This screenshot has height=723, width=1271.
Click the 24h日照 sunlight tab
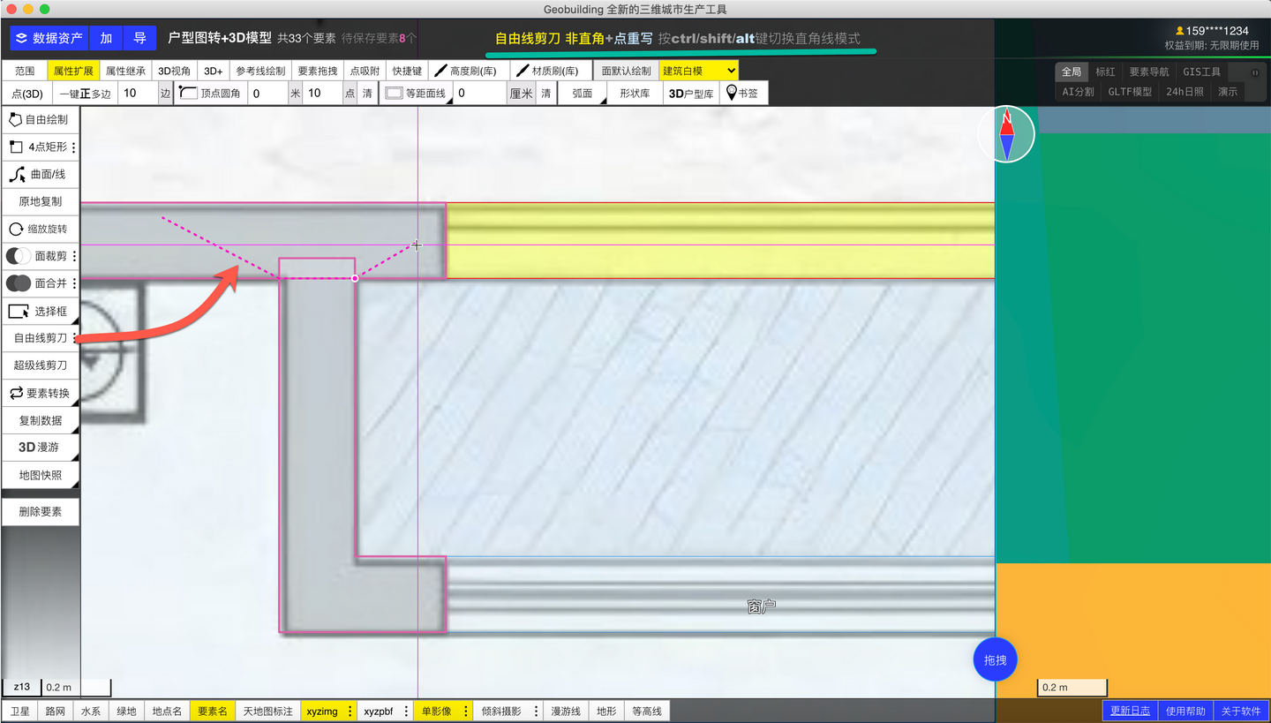(x=1185, y=92)
